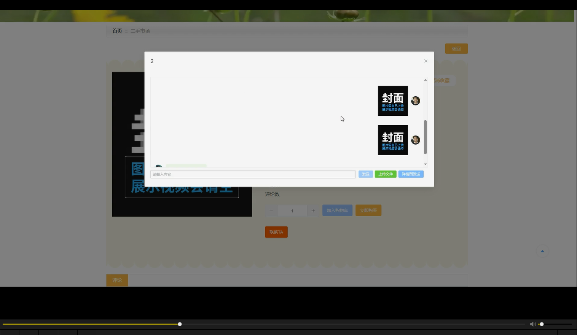Click the large product cover image
The height and width of the screenshot is (335, 577).
point(182,144)
